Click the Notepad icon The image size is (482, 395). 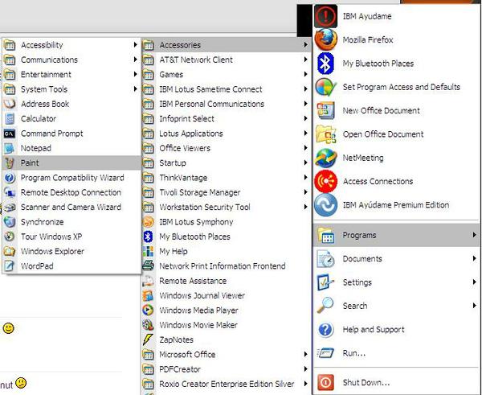pos(10,148)
